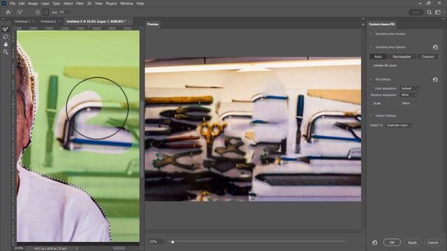Click the Apply button

pyautogui.click(x=412, y=243)
